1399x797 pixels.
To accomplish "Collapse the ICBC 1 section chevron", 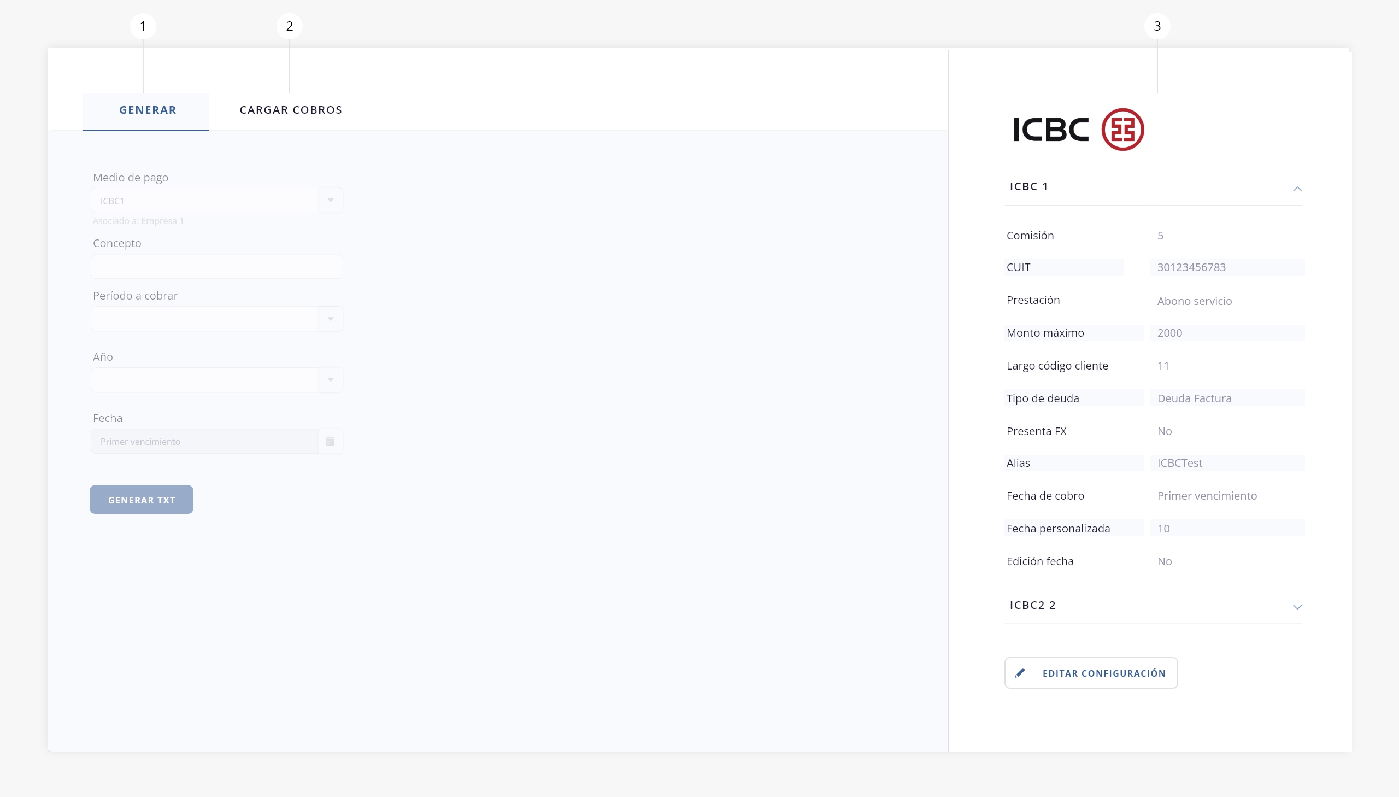I will [1297, 189].
